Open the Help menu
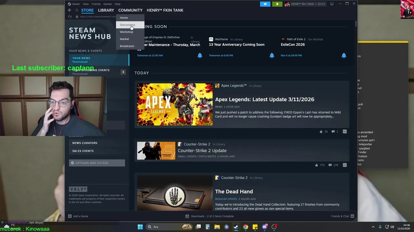The image size is (414, 232). 117,4
